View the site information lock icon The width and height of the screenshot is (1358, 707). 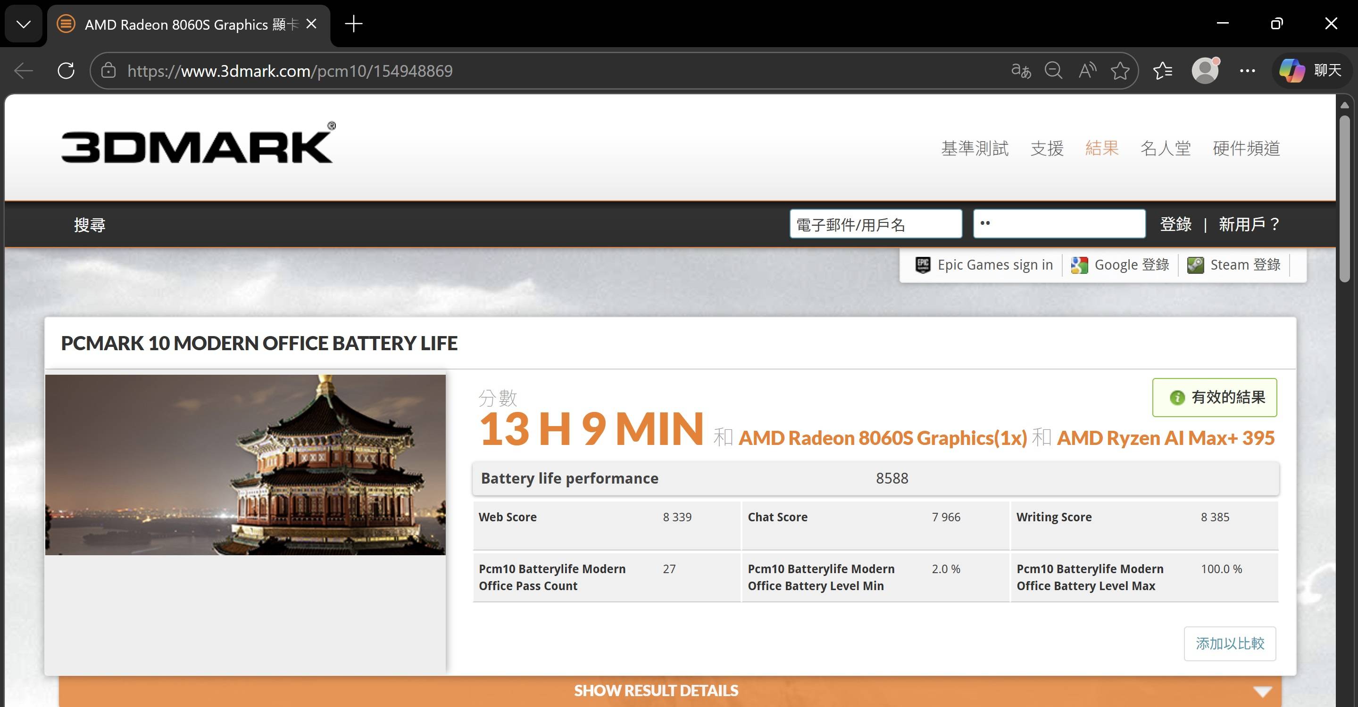(108, 71)
